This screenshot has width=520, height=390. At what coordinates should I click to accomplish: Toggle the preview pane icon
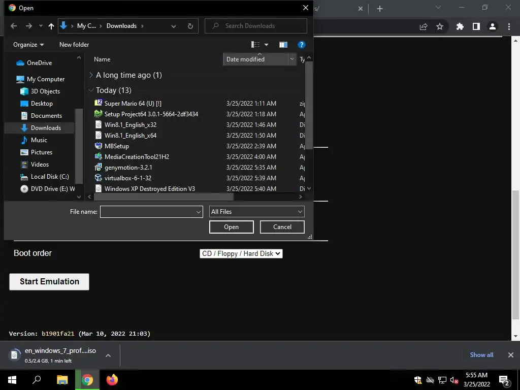(283, 45)
